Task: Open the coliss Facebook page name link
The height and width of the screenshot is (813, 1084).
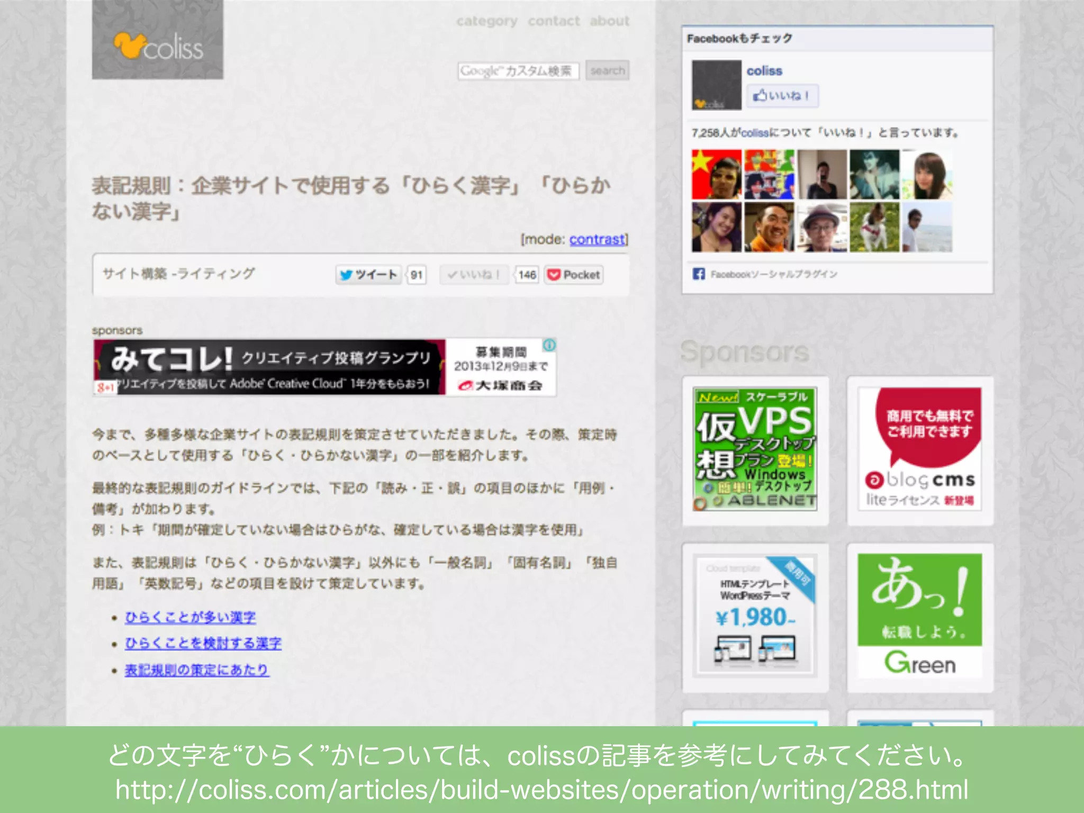Action: (764, 71)
